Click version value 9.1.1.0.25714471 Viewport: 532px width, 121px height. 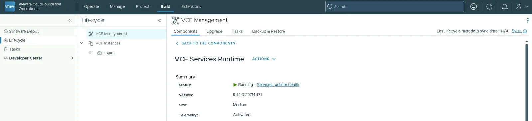(247, 95)
